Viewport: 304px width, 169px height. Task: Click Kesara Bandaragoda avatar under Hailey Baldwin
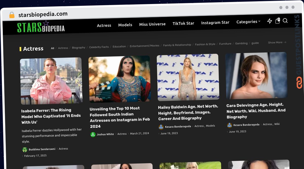[161, 127]
